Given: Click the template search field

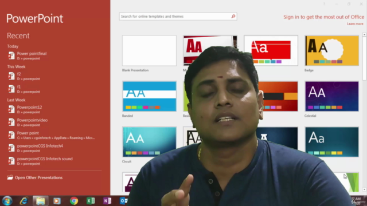Looking at the screenshot, I should 178,17.
